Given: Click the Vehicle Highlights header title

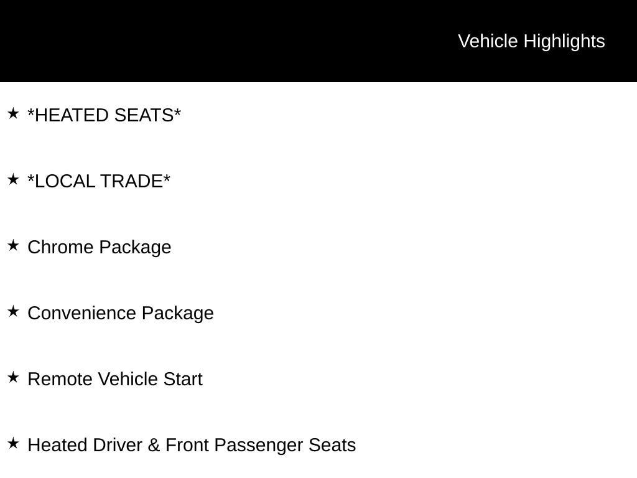Looking at the screenshot, I should [x=531, y=41].
